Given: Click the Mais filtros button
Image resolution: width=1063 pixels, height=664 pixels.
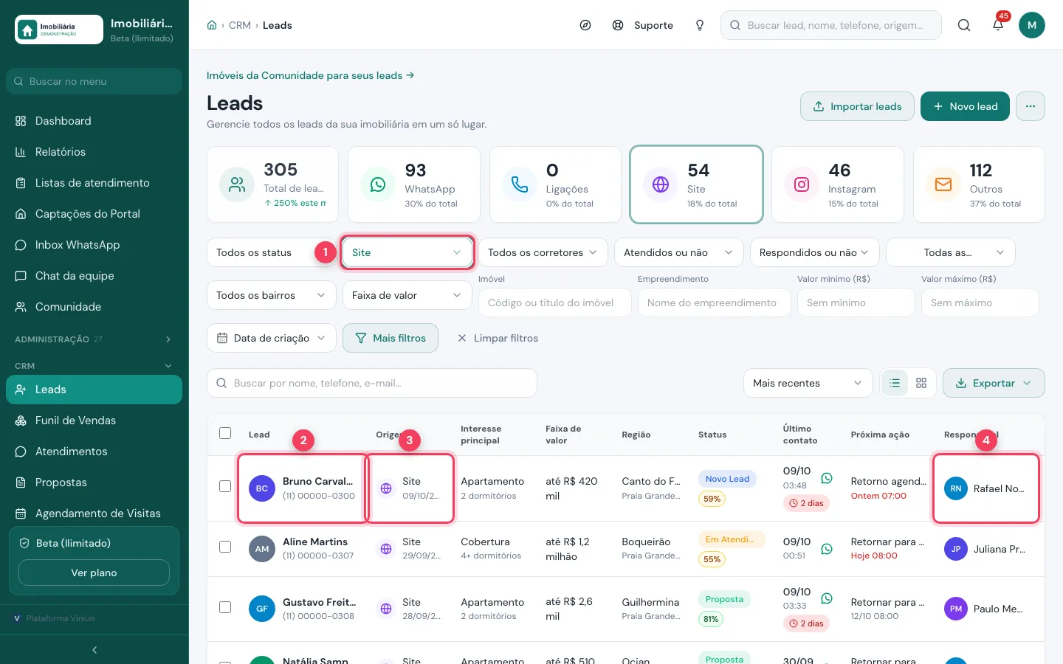Looking at the screenshot, I should [x=391, y=338].
